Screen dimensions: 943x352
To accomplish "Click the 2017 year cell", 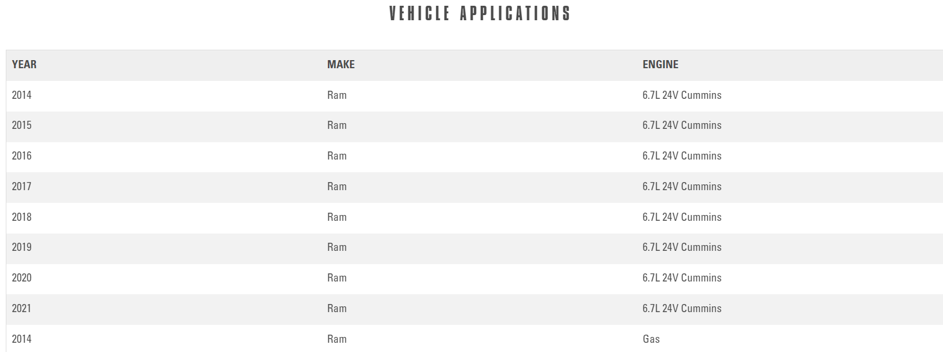I will tap(22, 187).
